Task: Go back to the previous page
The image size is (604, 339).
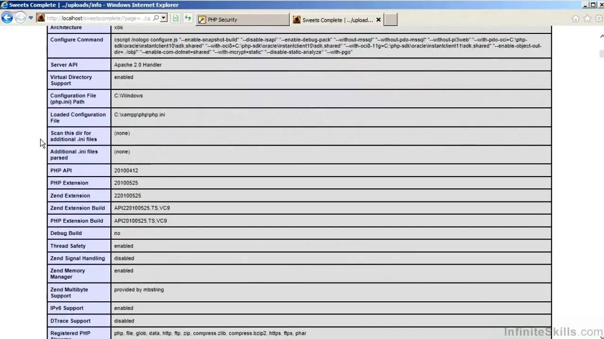Action: (x=7, y=18)
